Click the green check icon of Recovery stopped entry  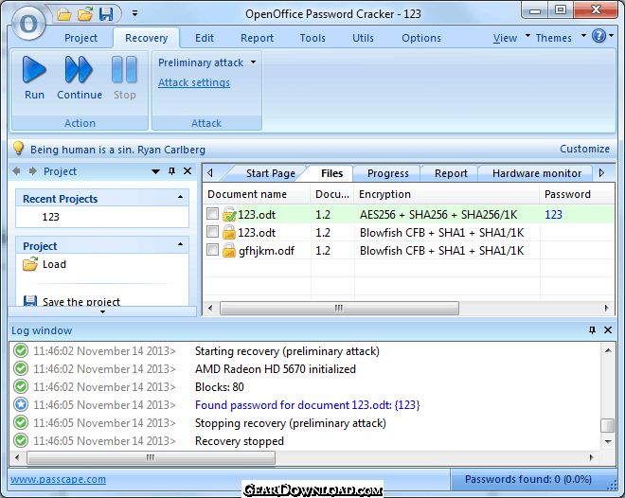[x=21, y=440]
